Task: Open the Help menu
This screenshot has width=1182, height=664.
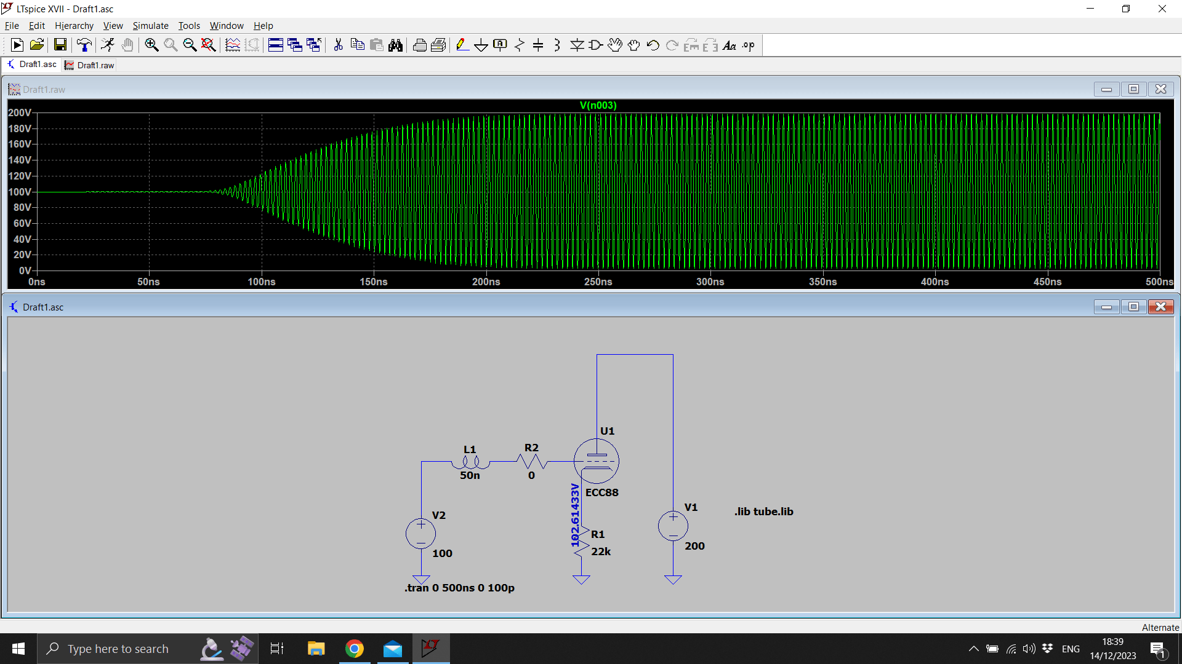Action: pos(263,25)
